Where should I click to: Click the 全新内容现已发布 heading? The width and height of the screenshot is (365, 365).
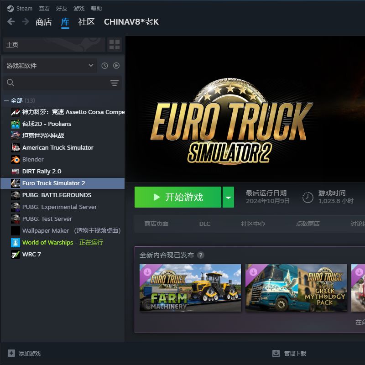pyautogui.click(x=167, y=255)
